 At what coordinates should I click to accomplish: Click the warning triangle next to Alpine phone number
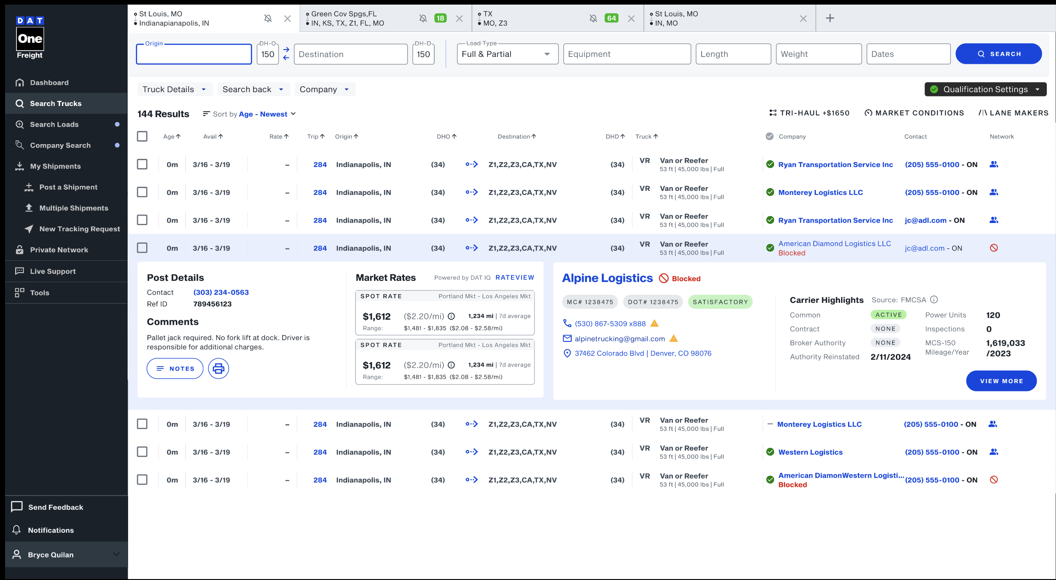(655, 323)
